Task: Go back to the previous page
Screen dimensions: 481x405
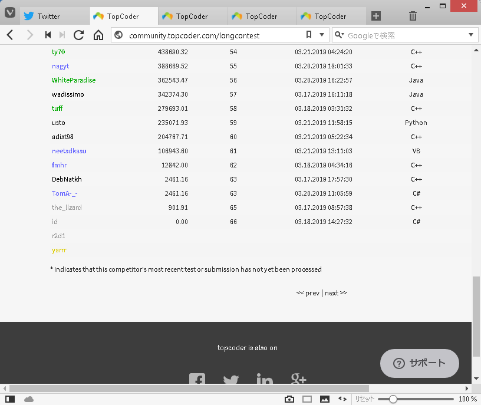Action: tap(10, 35)
